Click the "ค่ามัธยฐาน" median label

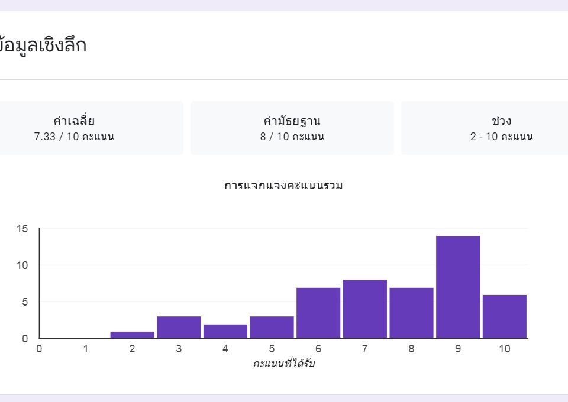click(292, 121)
